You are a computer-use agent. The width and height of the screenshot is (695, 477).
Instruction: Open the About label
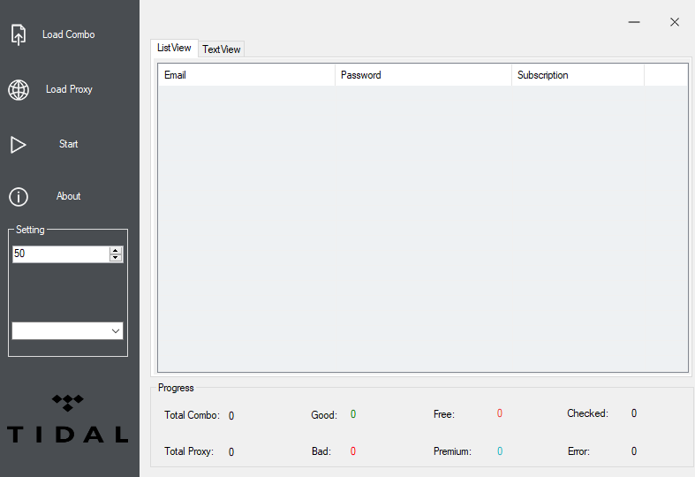click(x=68, y=196)
